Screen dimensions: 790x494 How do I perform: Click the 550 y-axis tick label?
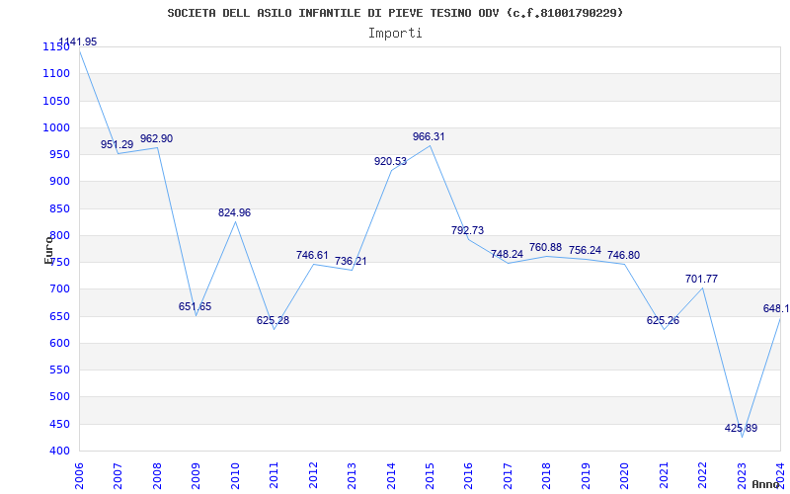59,370
